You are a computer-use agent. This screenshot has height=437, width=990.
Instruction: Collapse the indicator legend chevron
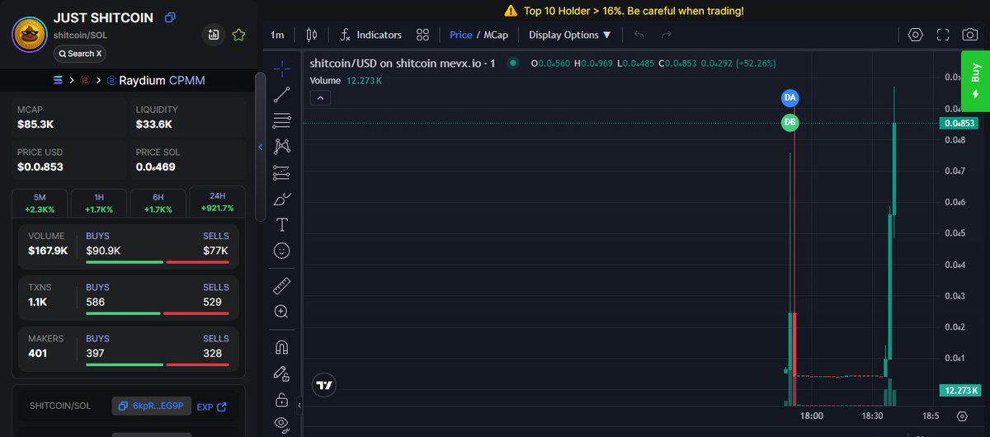pos(322,98)
